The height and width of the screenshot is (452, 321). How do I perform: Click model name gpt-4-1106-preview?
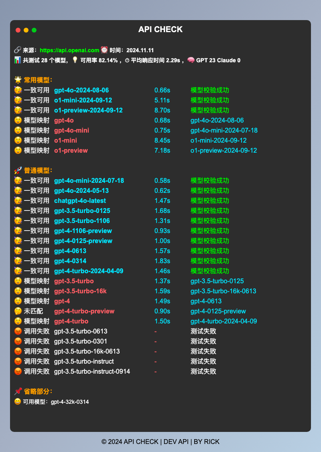(x=83, y=231)
